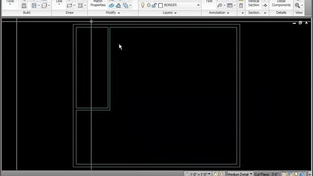Click the calculator icon beside Annotation panel
Image resolution: width=313 pixels, height=176 pixels.
(241, 5)
